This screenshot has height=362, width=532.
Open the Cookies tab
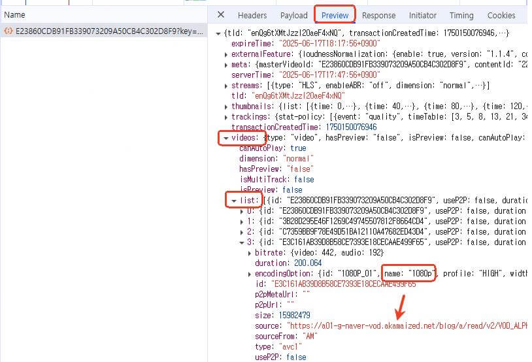[x=501, y=15]
